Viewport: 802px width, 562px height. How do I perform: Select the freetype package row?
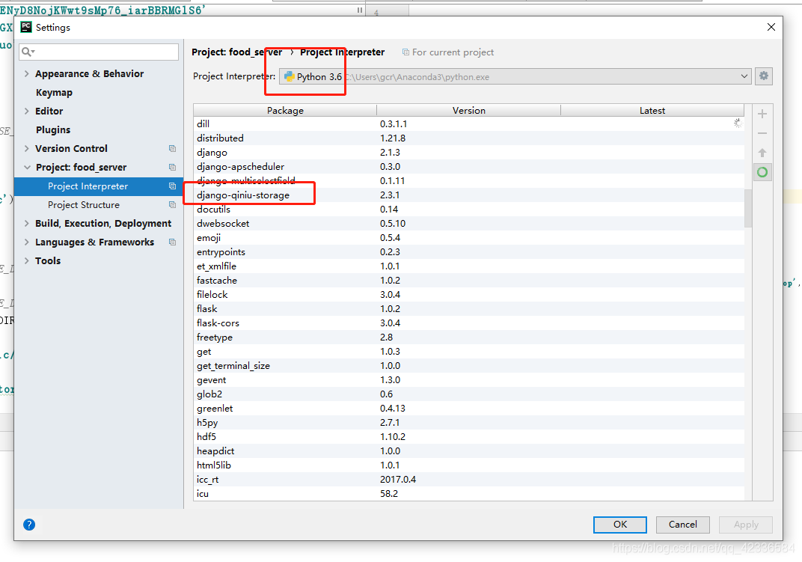point(469,337)
